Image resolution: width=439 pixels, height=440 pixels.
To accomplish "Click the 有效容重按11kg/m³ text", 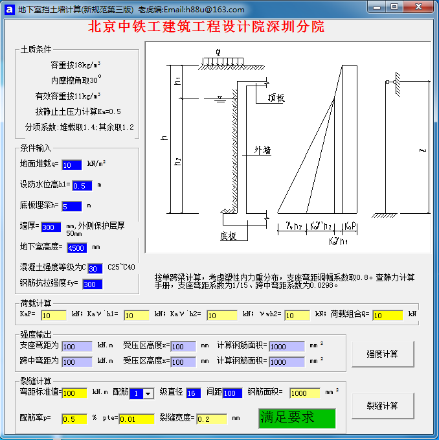I will pos(68,96).
